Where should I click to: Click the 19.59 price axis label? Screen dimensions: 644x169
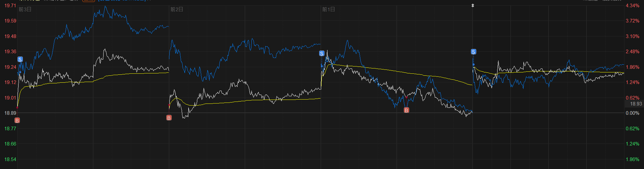(x=10, y=21)
